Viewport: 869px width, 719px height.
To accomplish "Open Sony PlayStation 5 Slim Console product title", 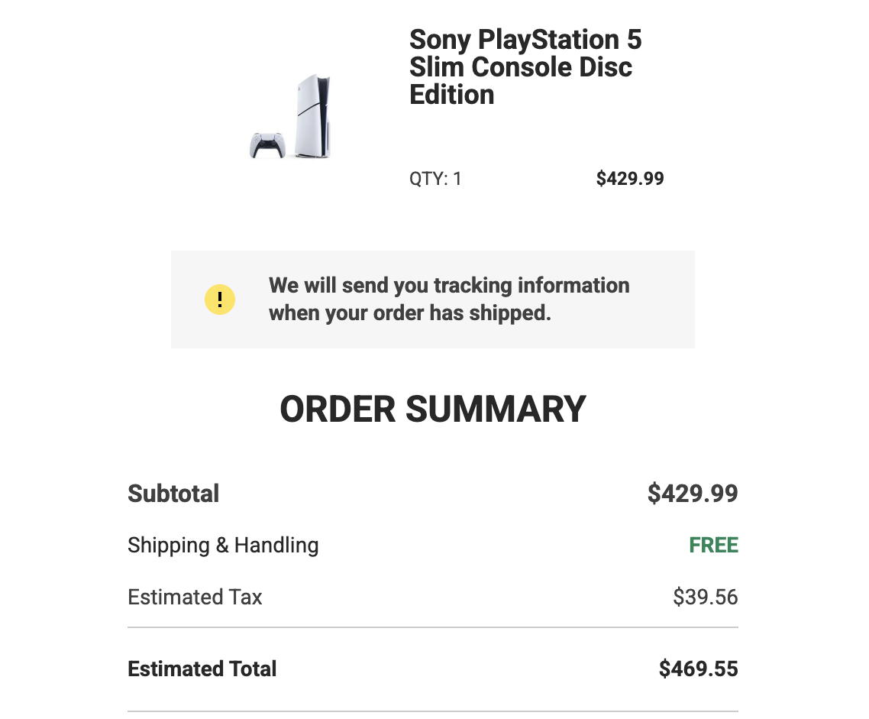I will click(x=525, y=67).
